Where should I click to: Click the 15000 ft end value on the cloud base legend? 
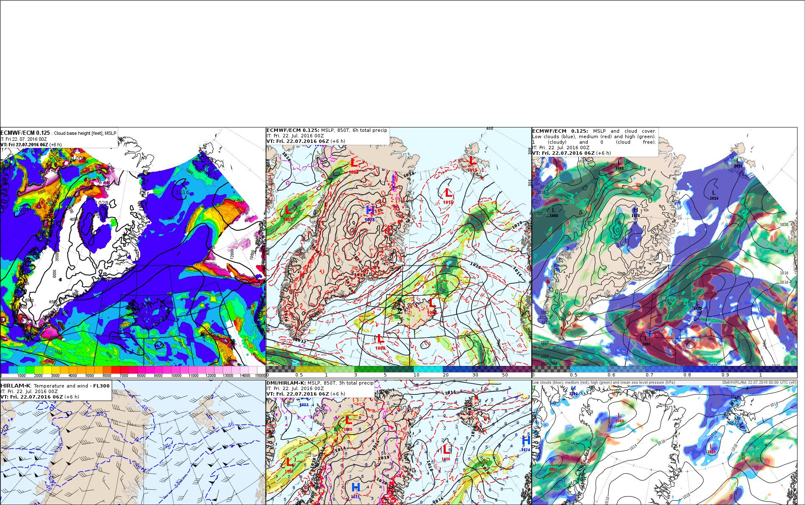pyautogui.click(x=260, y=376)
